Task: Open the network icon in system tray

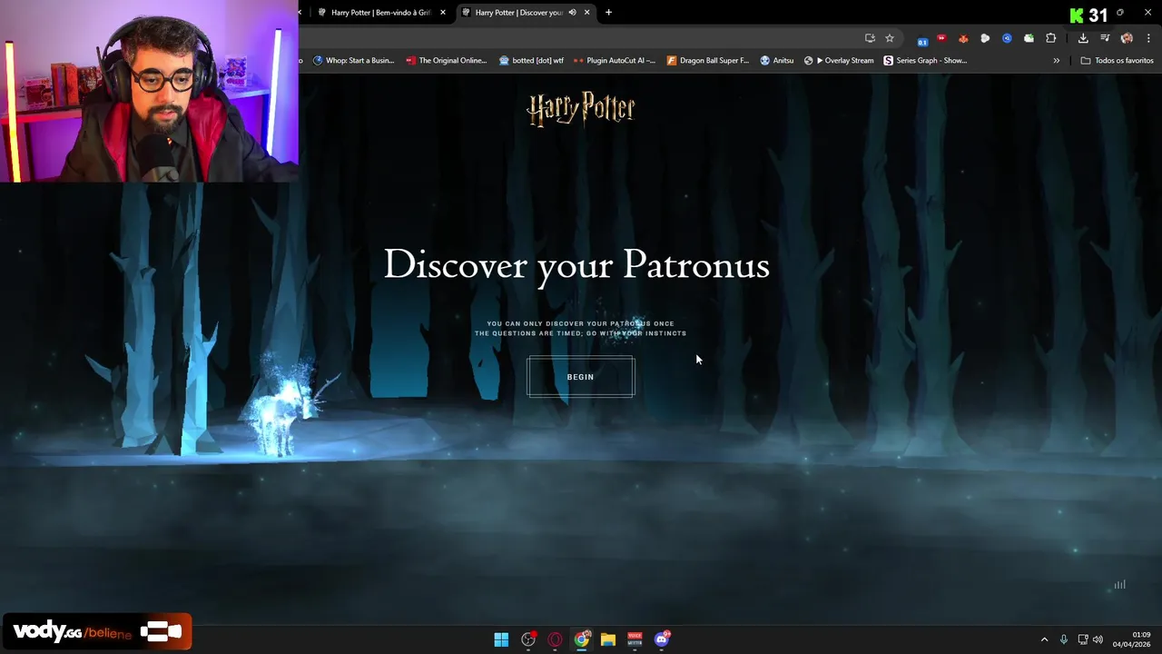Action: 1082,639
